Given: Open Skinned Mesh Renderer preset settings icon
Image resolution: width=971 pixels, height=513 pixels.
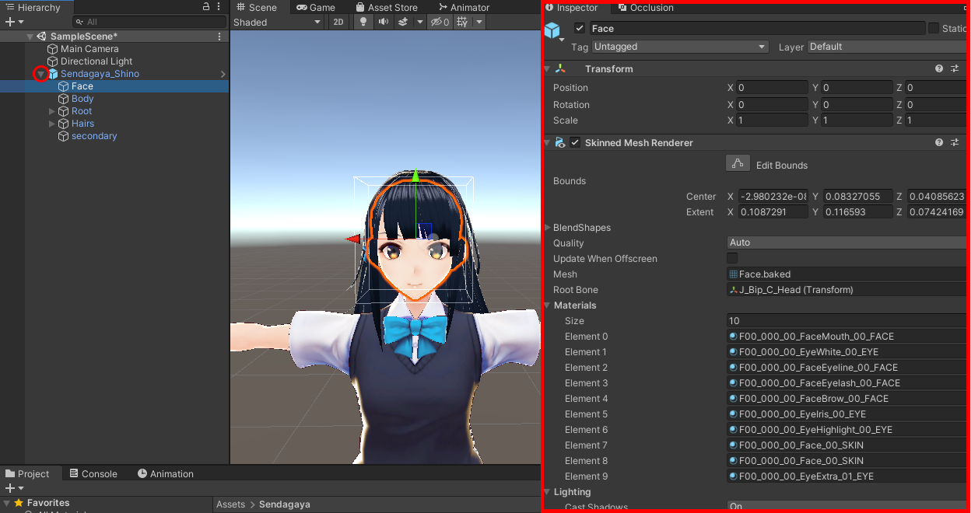Looking at the screenshot, I should [955, 142].
